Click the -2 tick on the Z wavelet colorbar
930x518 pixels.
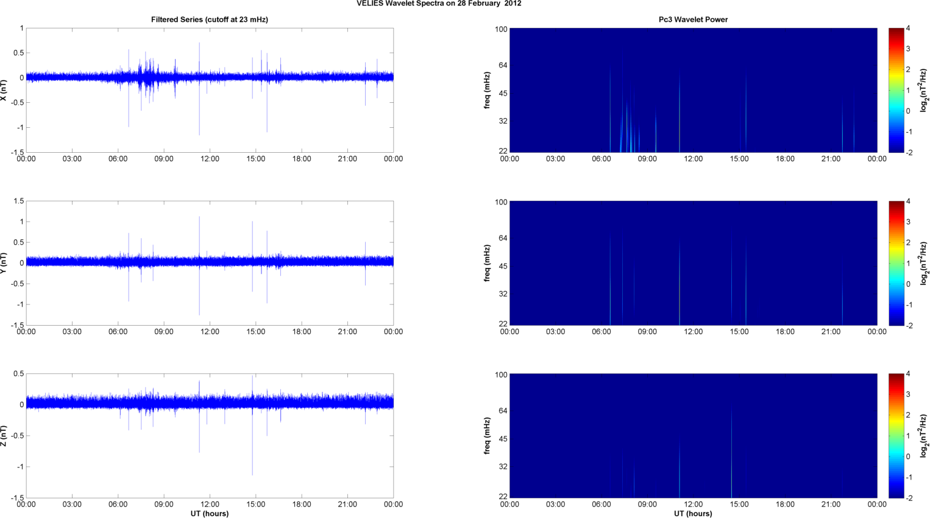(909, 498)
